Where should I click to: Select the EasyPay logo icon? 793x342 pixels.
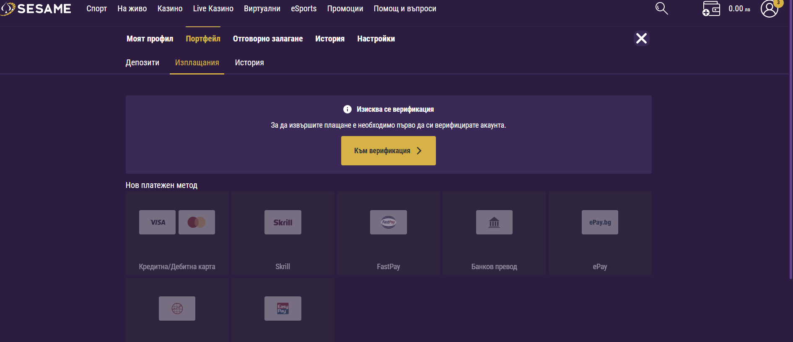tap(283, 309)
